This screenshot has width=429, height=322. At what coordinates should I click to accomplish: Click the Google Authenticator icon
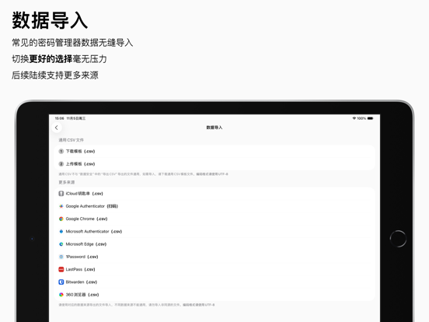click(x=61, y=206)
